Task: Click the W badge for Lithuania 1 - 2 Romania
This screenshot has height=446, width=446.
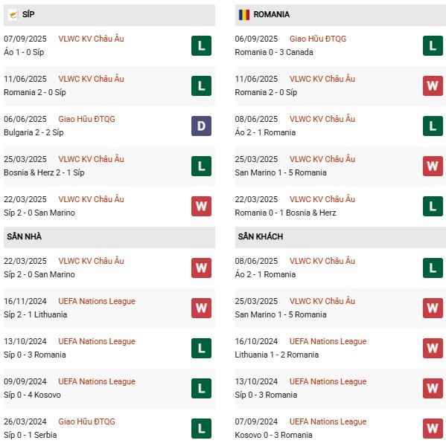Action: click(433, 348)
